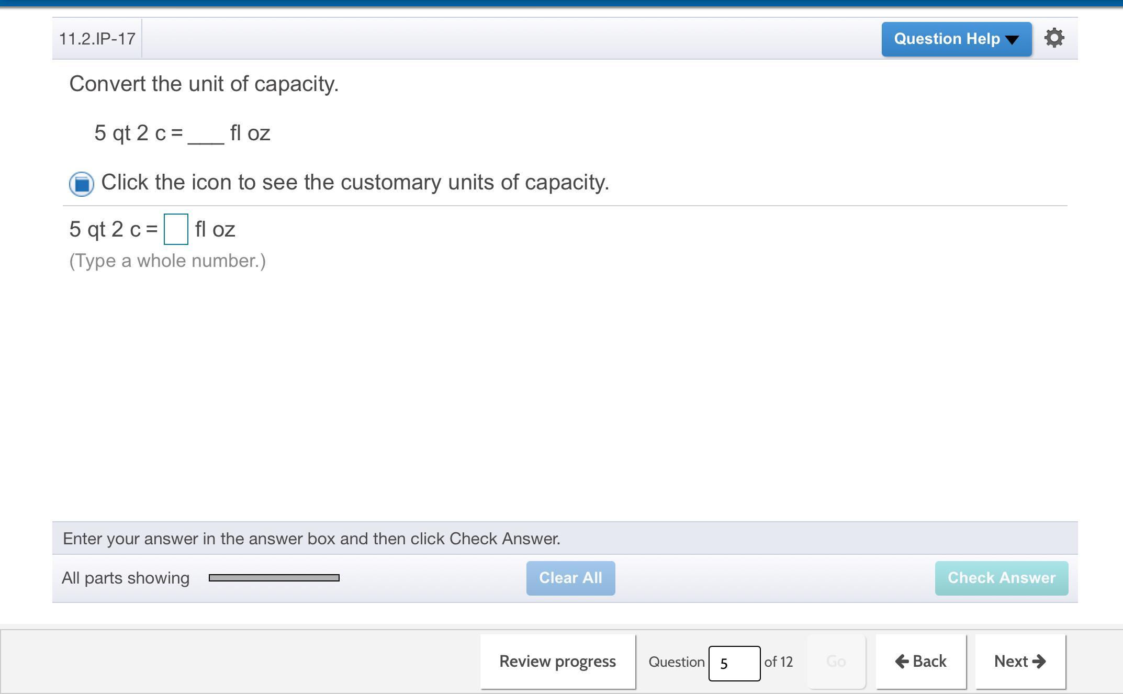Click the 11.2.IP-17 question label
This screenshot has height=694, width=1123.
[97, 39]
